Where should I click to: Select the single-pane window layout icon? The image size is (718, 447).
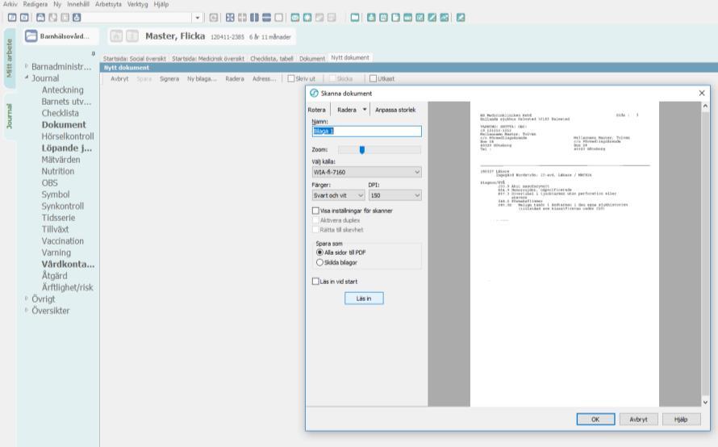pos(278,18)
